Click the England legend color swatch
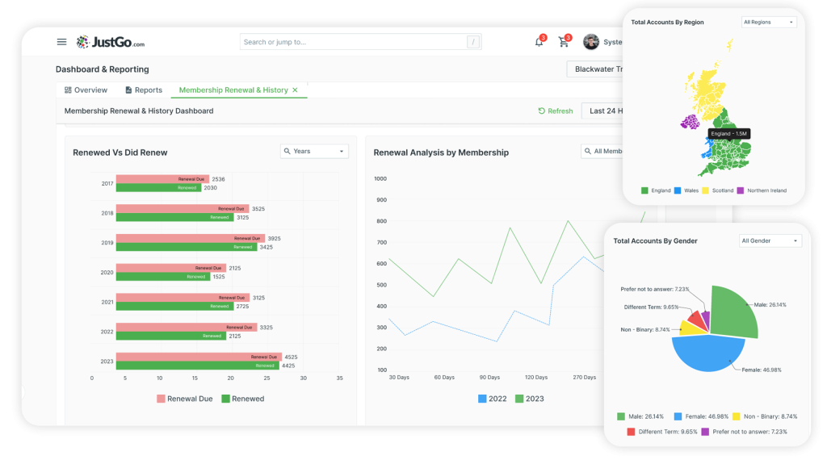 644,190
